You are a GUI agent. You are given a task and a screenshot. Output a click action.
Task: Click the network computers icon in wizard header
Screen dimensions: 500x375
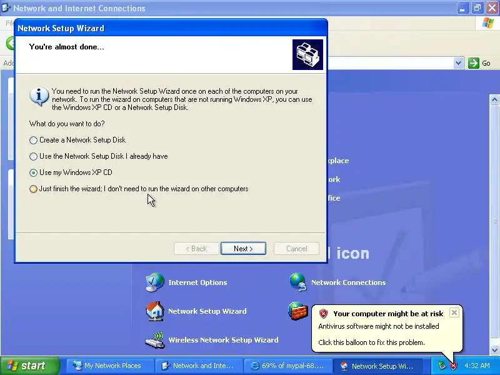coord(307,54)
